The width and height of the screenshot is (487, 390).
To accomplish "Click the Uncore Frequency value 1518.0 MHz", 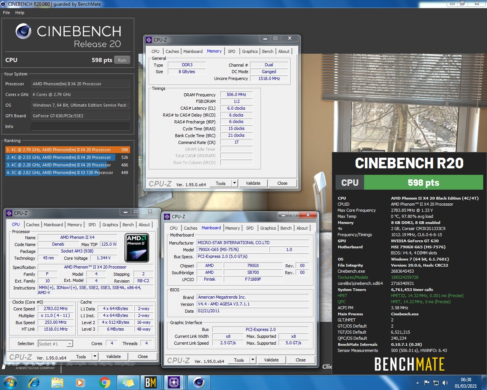I will (x=269, y=78).
